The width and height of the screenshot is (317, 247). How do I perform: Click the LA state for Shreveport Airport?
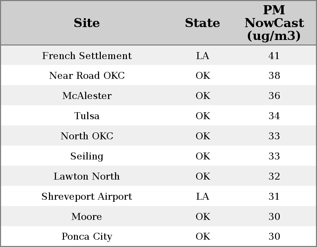(x=203, y=197)
